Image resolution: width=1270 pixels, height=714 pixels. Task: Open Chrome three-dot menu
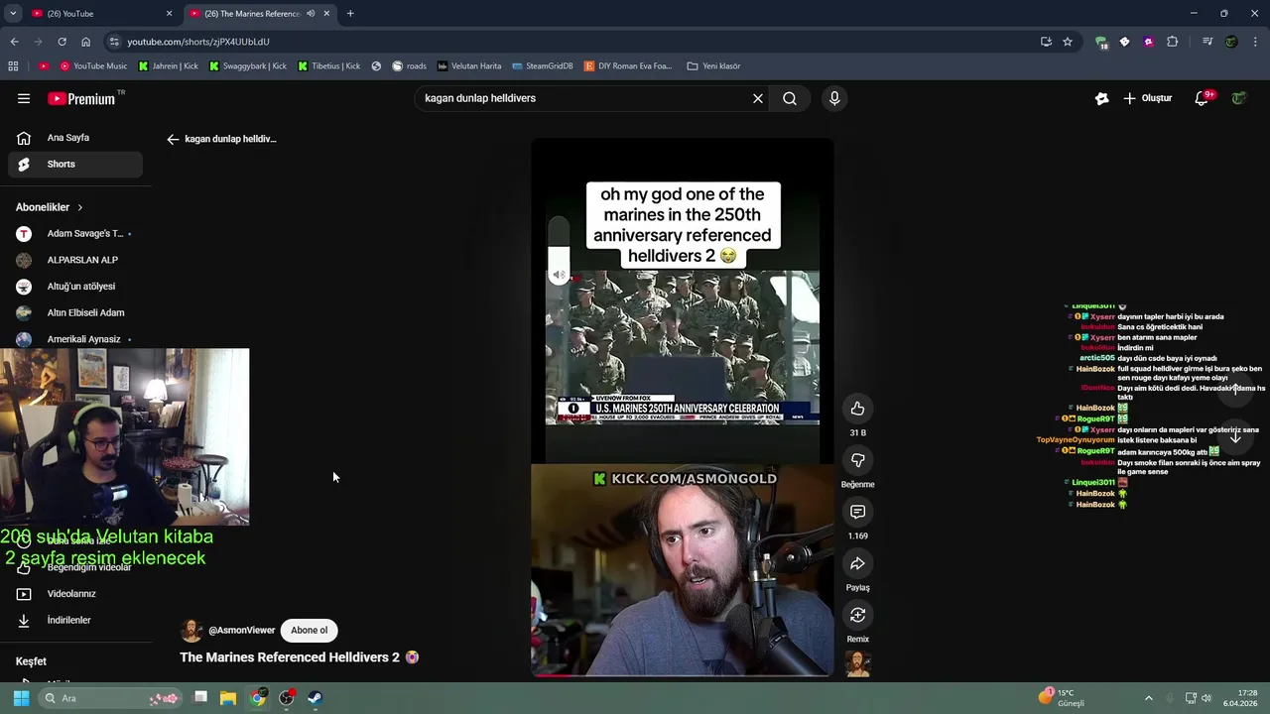tap(1256, 42)
